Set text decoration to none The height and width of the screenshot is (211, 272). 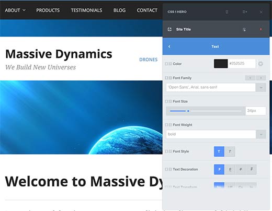coord(219,169)
